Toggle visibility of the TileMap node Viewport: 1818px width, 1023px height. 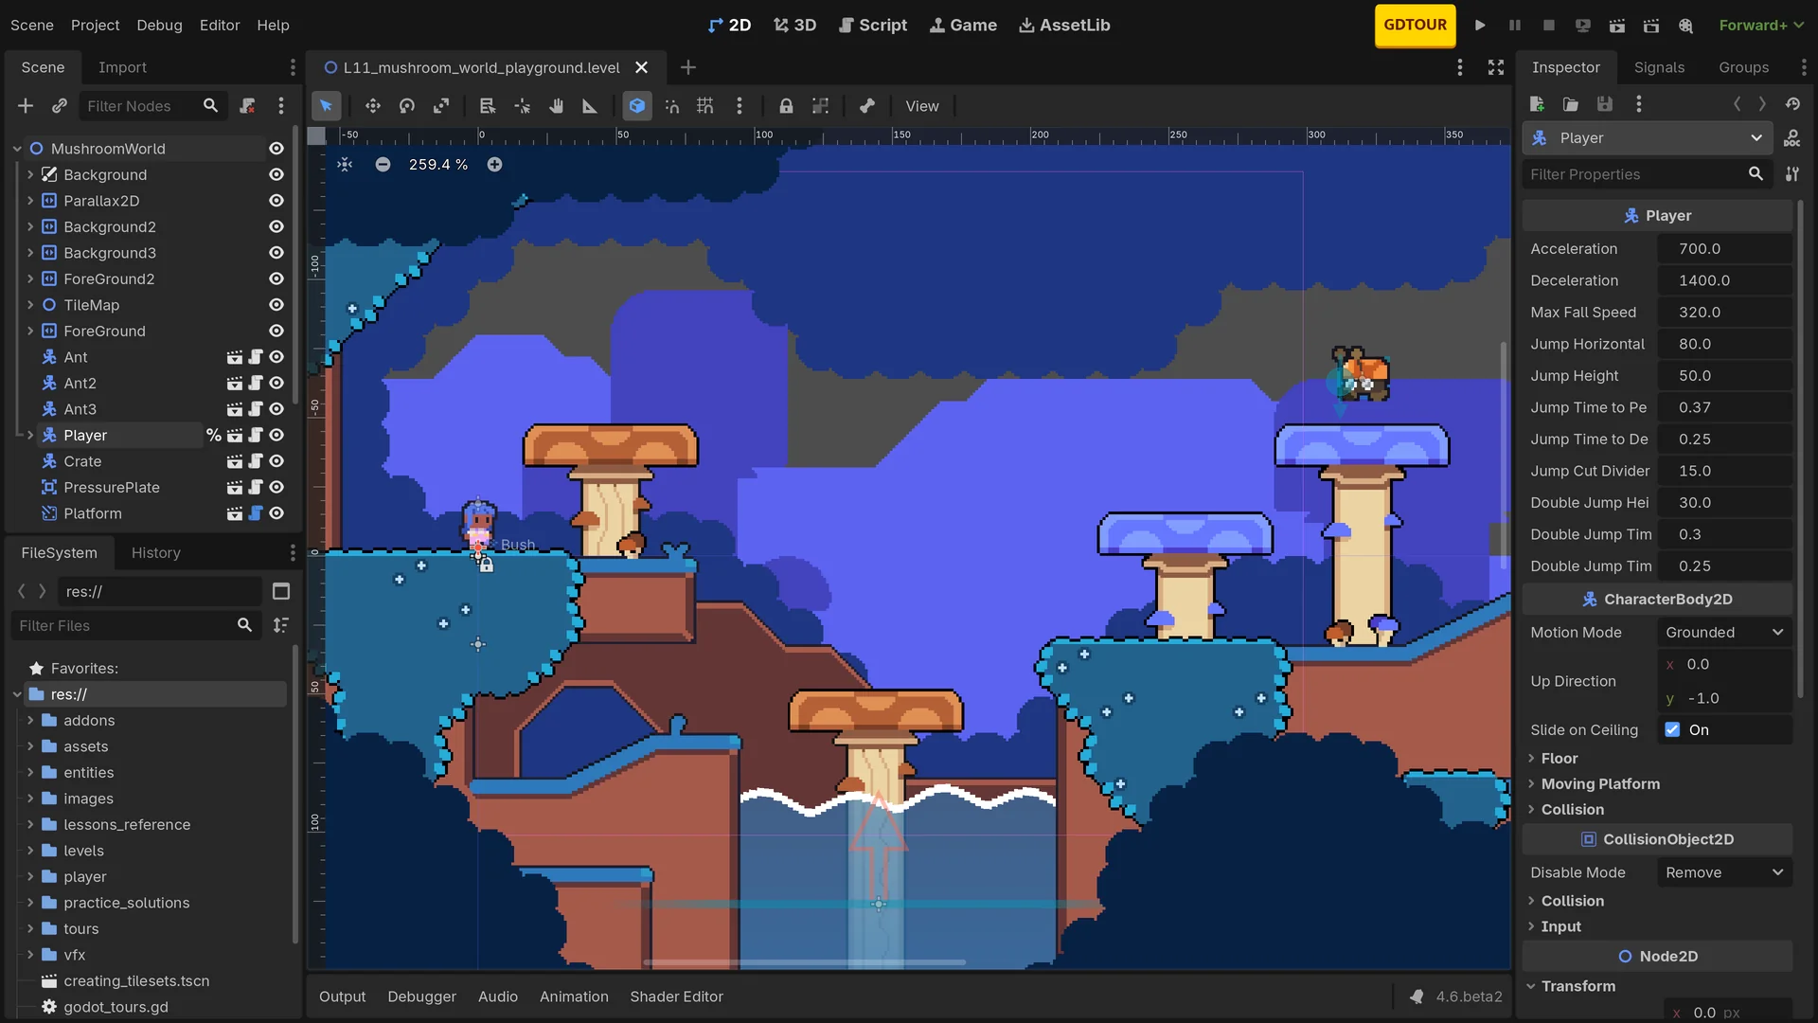(x=276, y=305)
